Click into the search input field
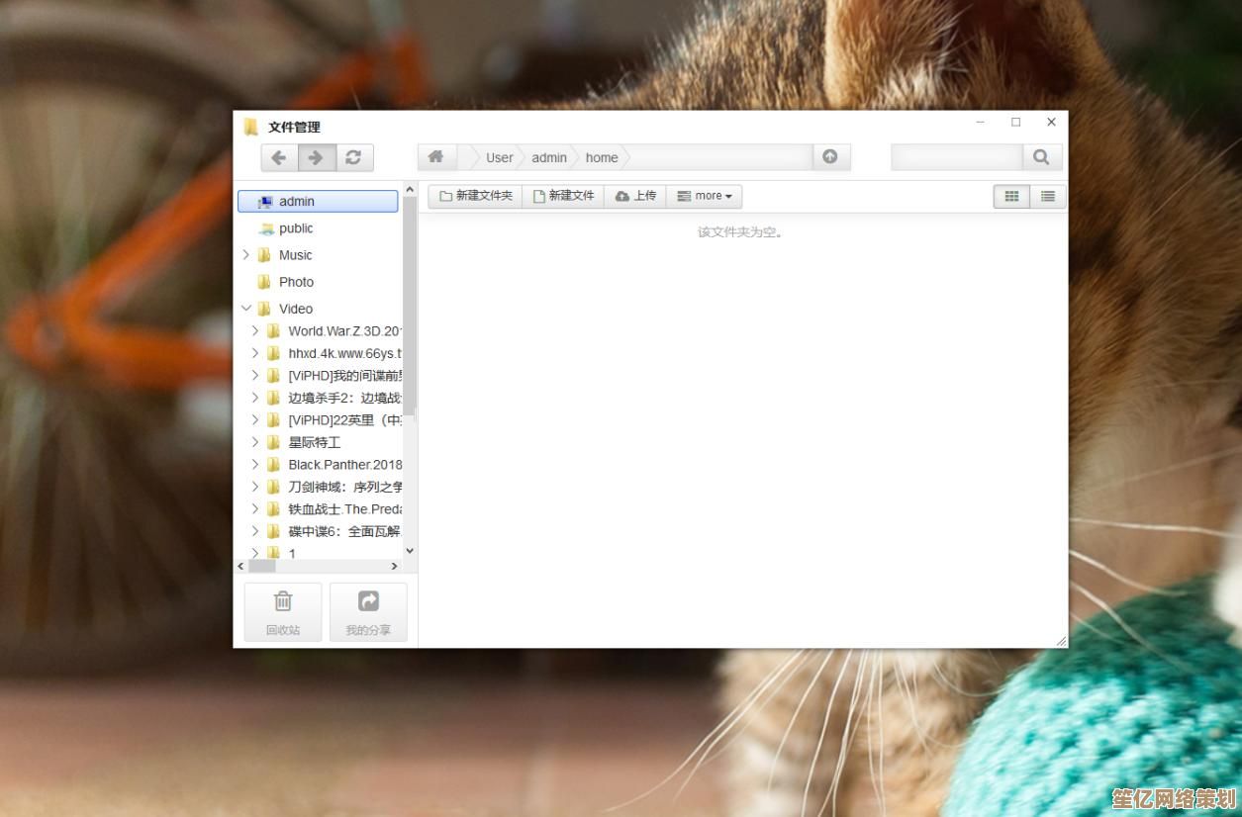Image resolution: width=1242 pixels, height=817 pixels. (956, 157)
